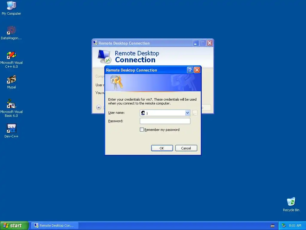Close the background Remote Desktop Connection window
Image resolution: width=306 pixels, height=230 pixels.
tap(209, 43)
